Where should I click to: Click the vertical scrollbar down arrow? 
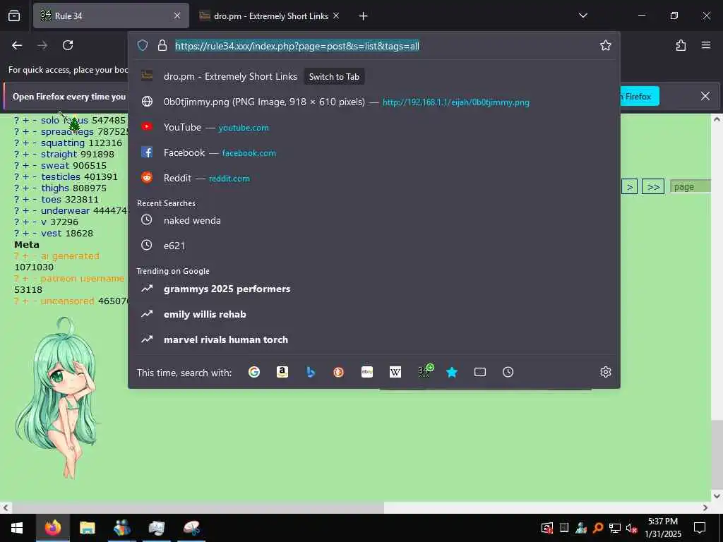(x=717, y=496)
